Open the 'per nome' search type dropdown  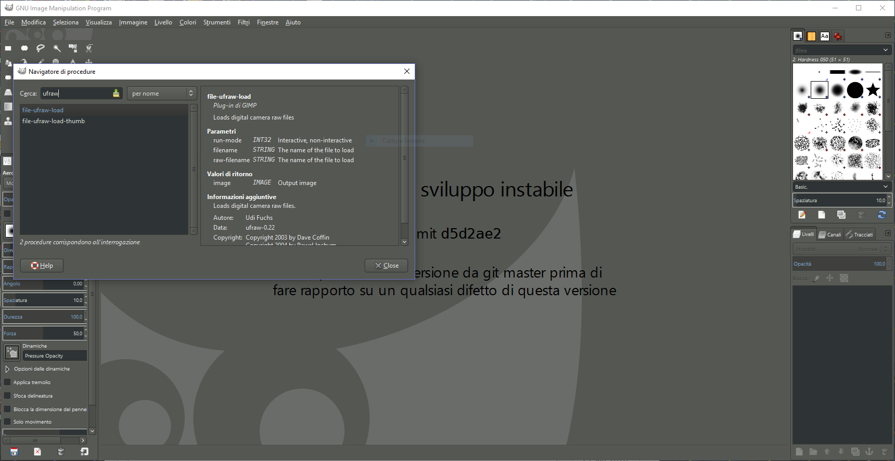coord(162,94)
